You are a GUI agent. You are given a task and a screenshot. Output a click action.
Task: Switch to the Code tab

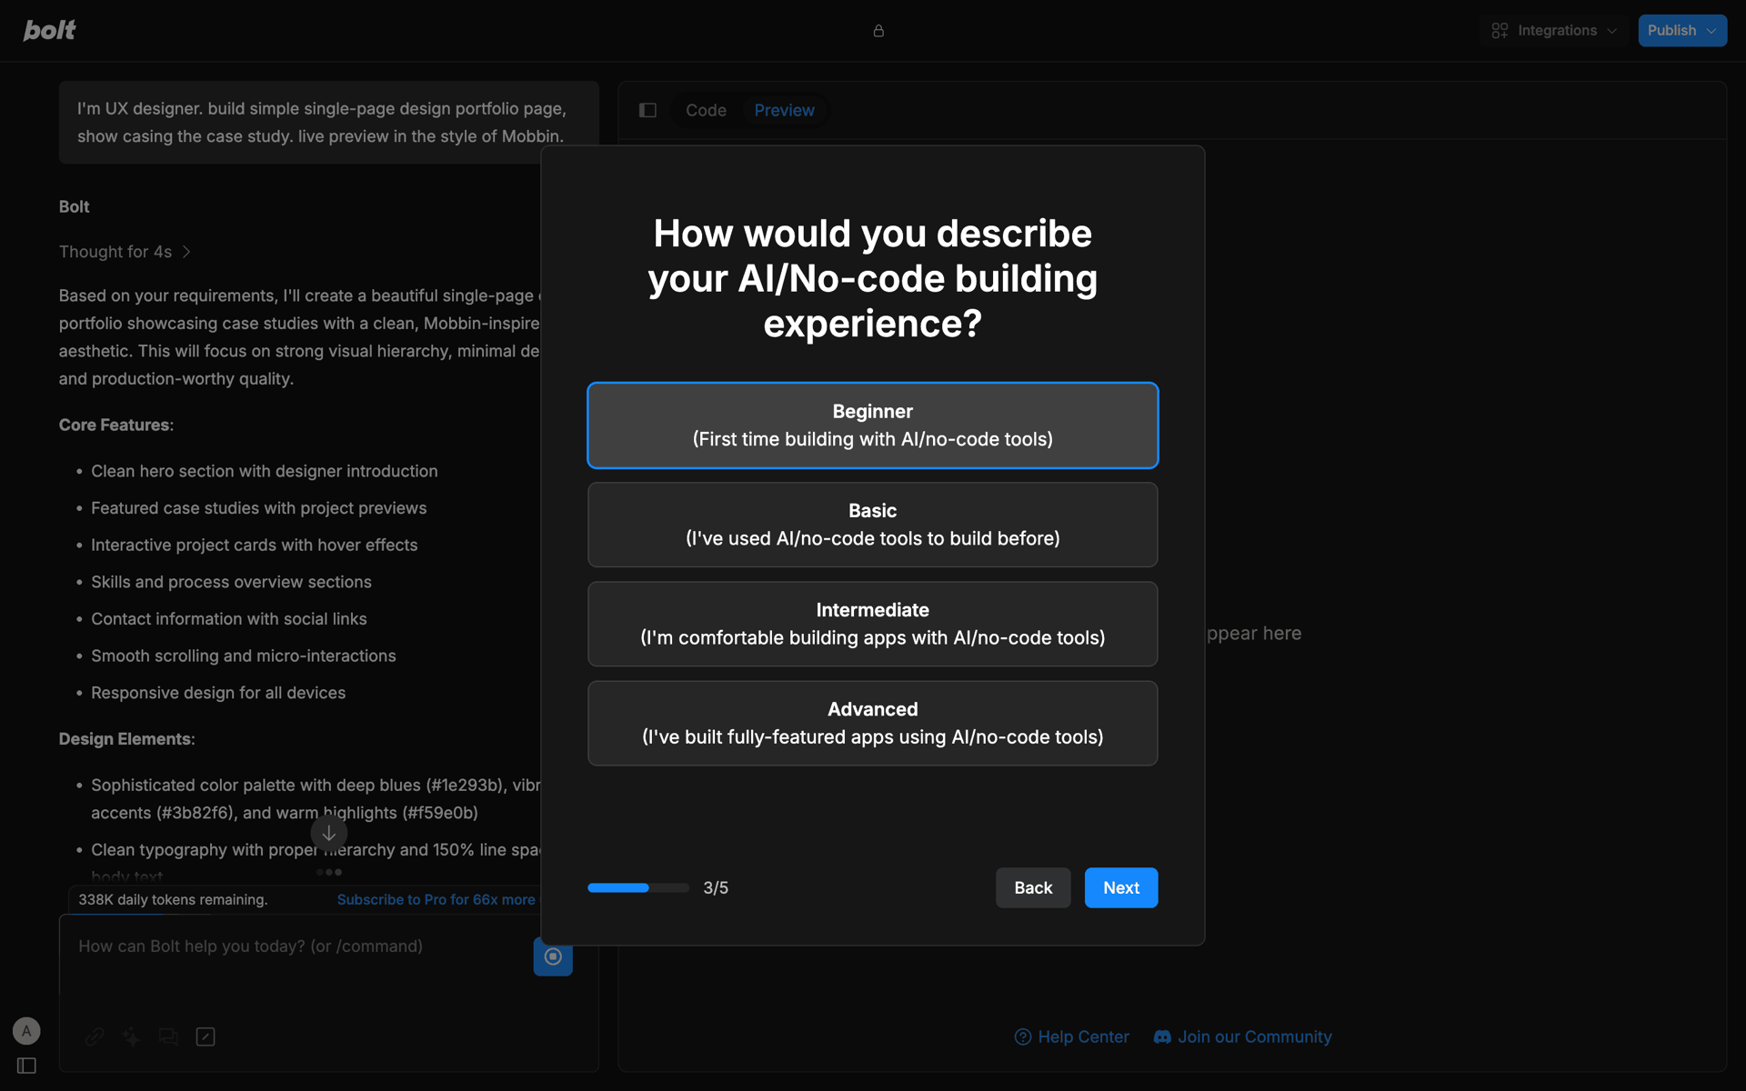706,110
